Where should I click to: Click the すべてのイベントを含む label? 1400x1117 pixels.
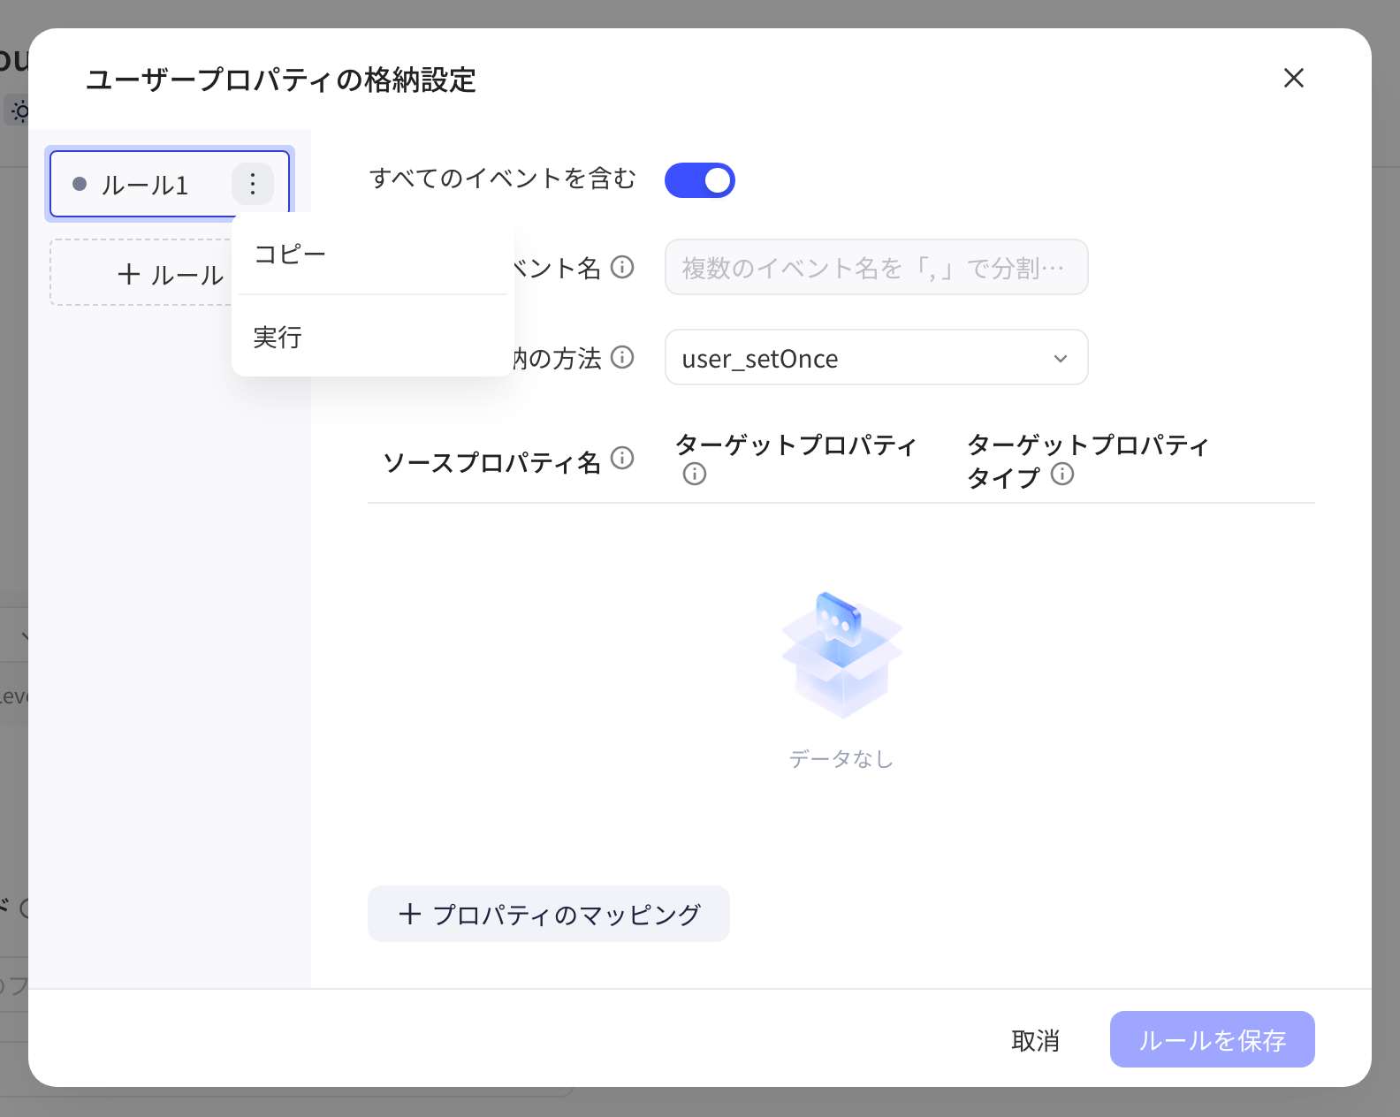point(503,179)
